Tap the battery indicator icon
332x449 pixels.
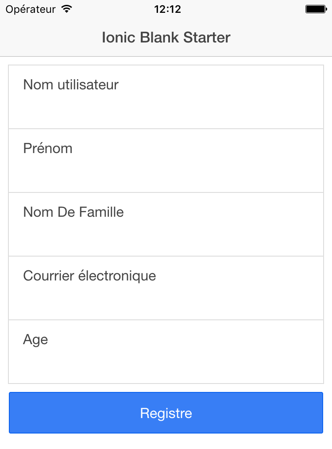point(316,9)
